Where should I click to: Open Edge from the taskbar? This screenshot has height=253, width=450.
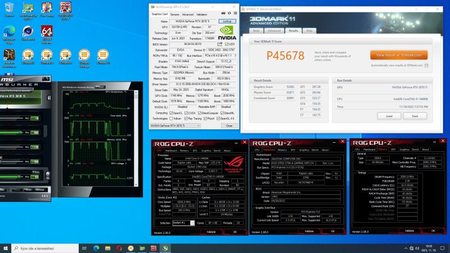coord(96,248)
